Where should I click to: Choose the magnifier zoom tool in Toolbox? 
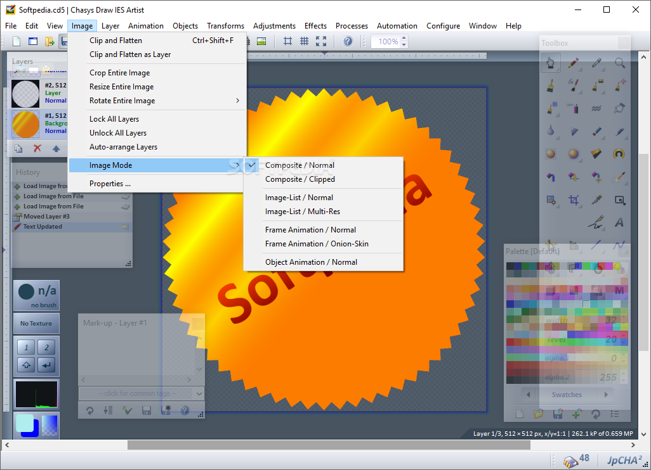click(619, 63)
